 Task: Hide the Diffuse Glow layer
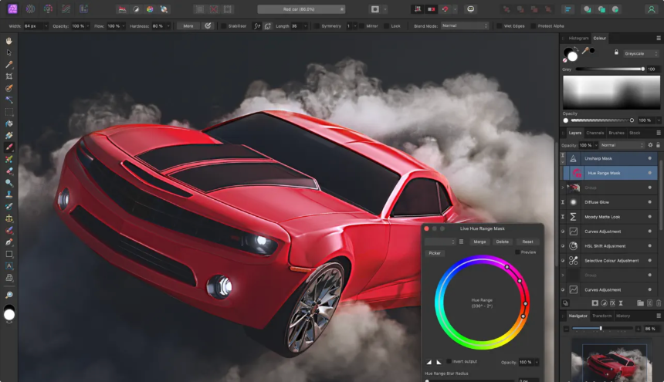[649, 202]
